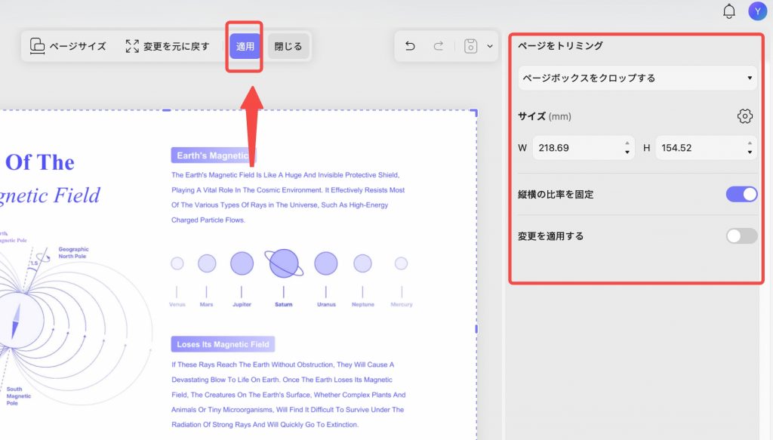Increase height with the up stepper

[750, 143]
